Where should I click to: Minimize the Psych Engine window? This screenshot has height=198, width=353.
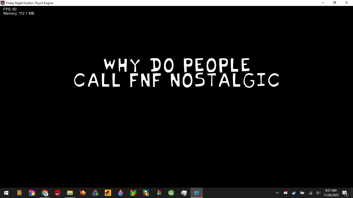coord(323,3)
